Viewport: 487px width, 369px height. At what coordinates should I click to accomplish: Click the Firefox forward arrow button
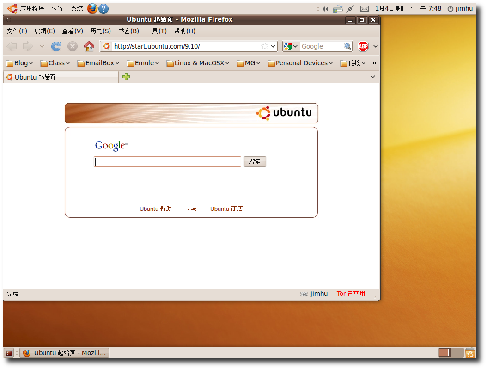click(28, 46)
